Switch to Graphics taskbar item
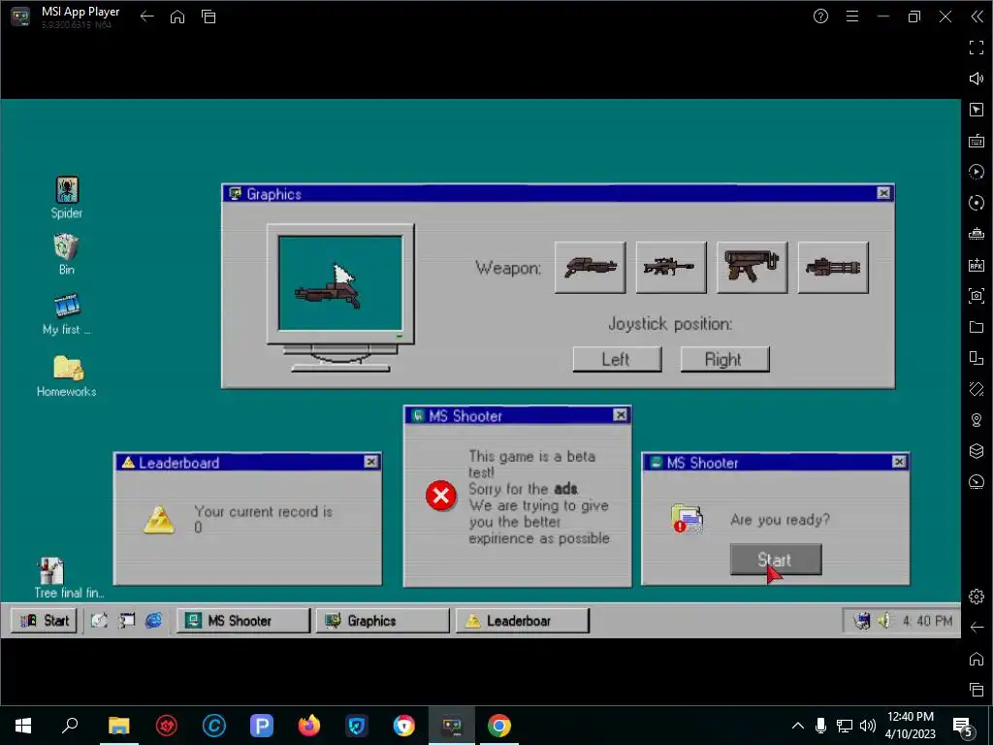 click(x=382, y=621)
